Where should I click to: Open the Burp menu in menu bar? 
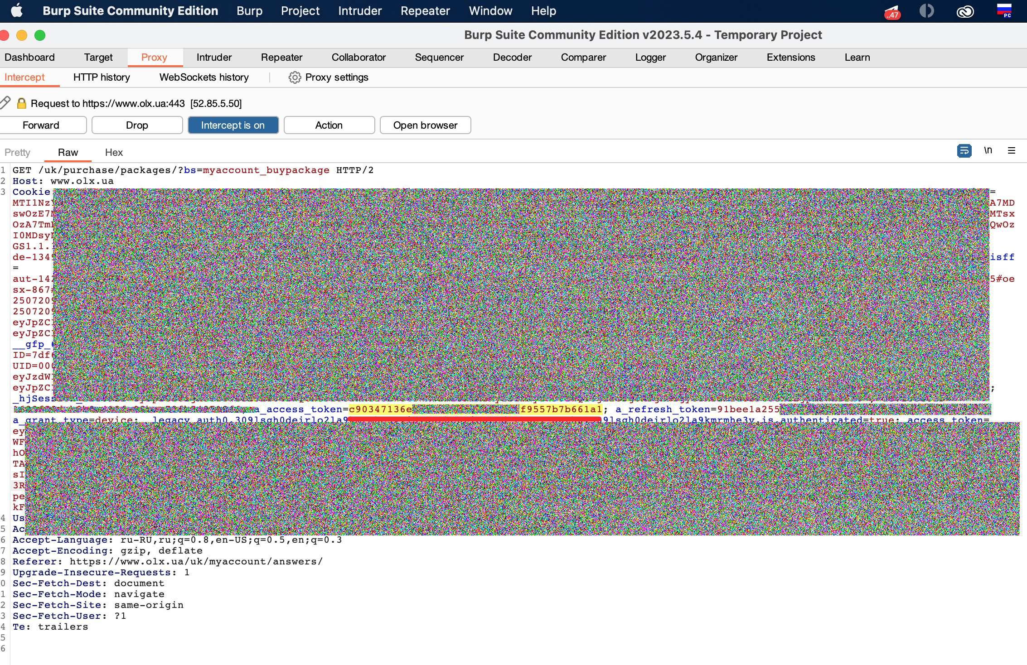click(249, 11)
